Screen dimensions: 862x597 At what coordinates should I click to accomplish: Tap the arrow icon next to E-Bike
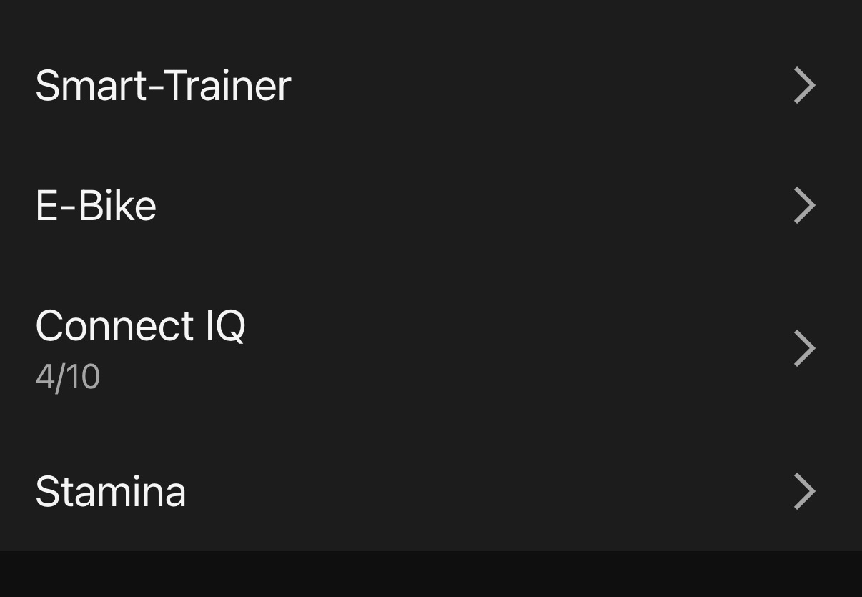pyautogui.click(x=805, y=206)
